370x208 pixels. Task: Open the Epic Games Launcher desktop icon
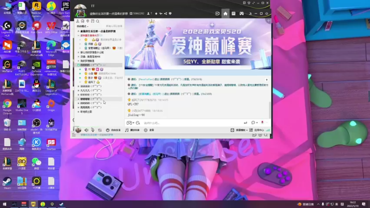pyautogui.click(x=65, y=9)
